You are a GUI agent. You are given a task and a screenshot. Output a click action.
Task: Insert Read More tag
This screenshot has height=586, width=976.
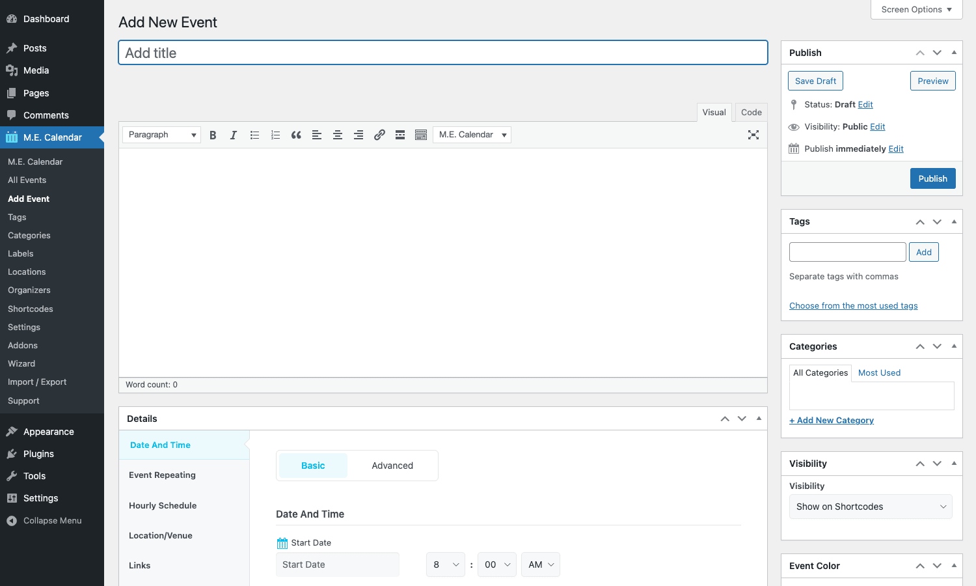point(400,135)
